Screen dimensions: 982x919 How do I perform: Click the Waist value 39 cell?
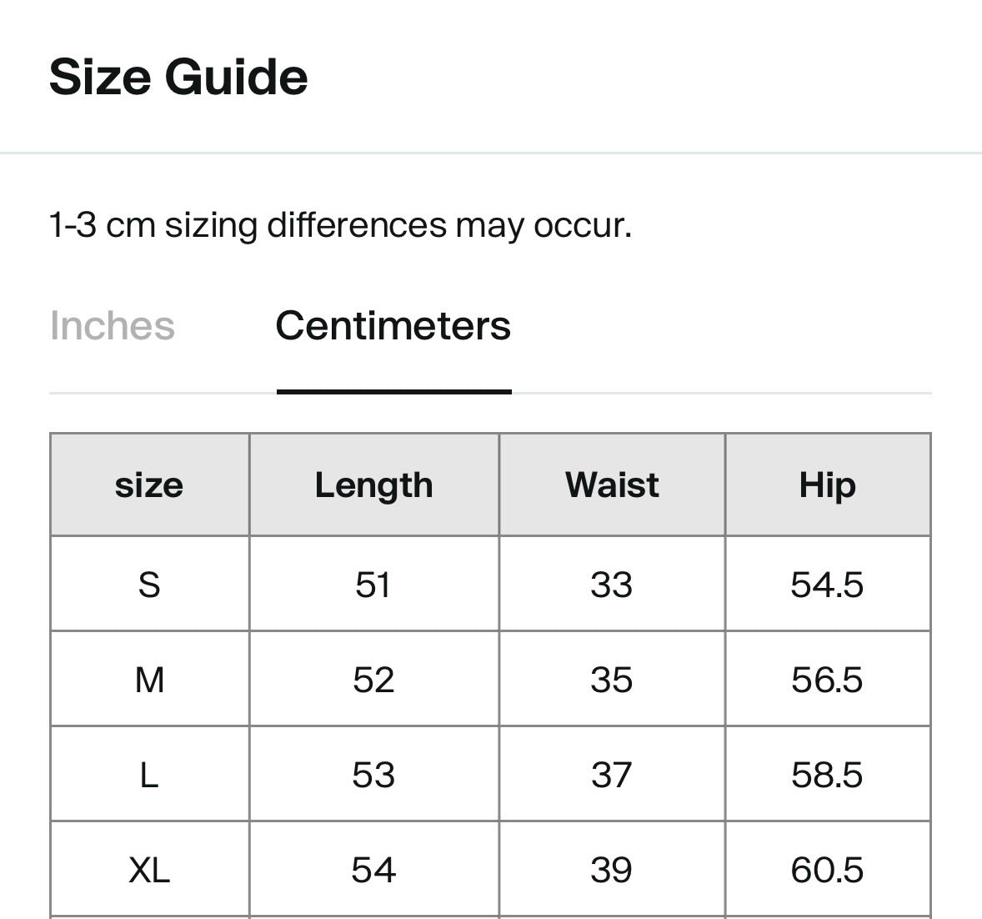pos(612,870)
